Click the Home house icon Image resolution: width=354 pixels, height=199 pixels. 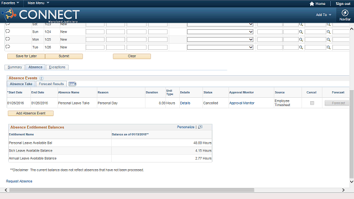coord(312,4)
